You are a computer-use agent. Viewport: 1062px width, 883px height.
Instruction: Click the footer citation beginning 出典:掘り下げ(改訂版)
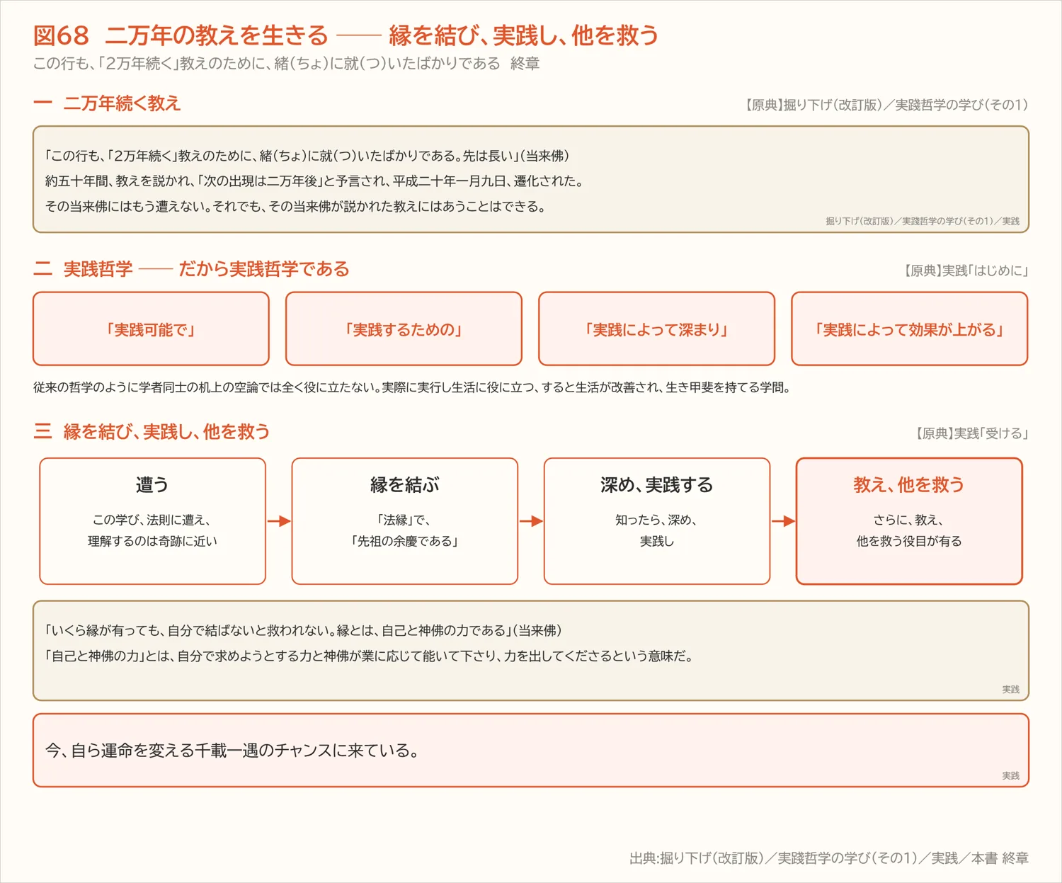pos(829,858)
